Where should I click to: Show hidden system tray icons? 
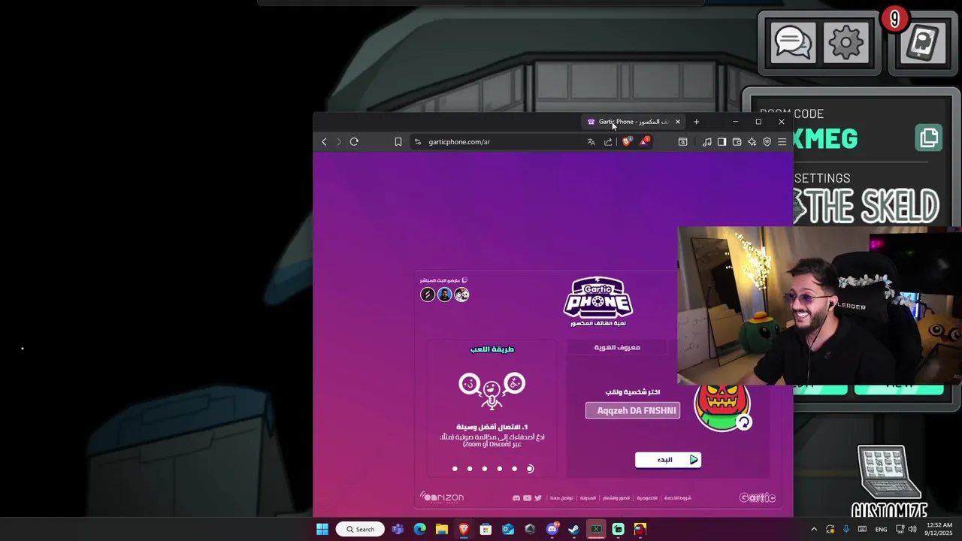tap(813, 529)
